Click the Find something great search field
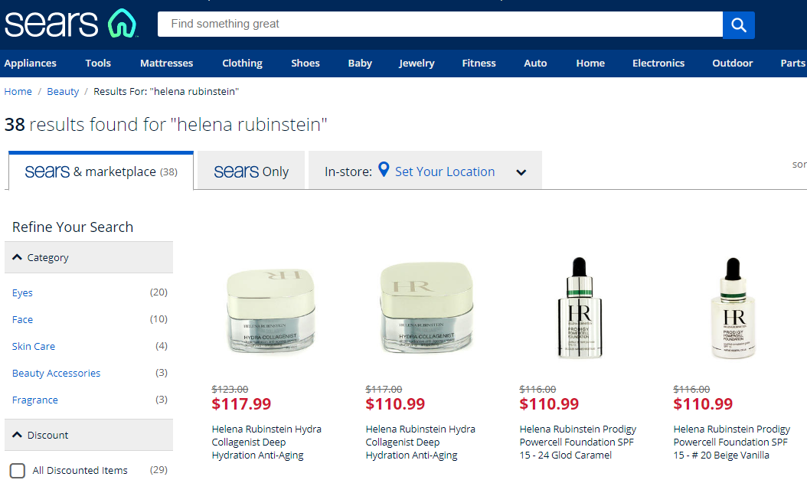 [440, 24]
